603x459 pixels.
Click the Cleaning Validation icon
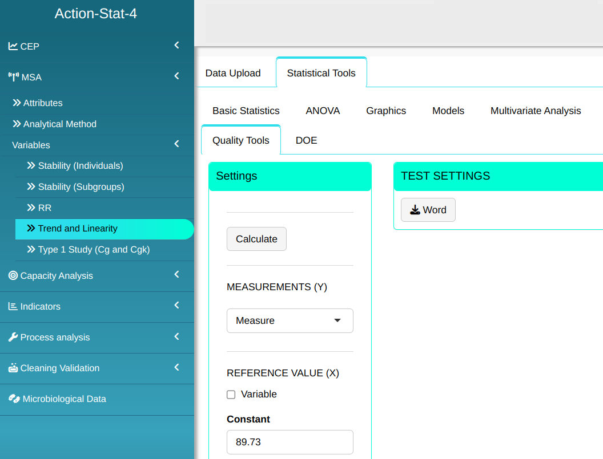(13, 368)
